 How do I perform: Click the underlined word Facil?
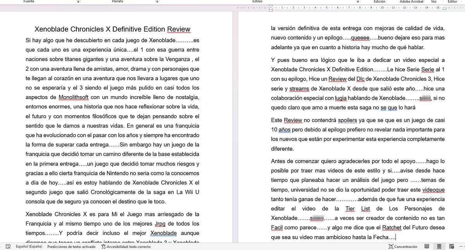click(x=277, y=228)
